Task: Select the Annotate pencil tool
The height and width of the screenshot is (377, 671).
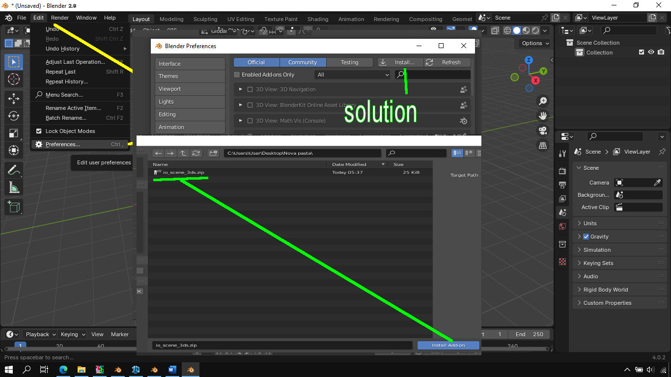Action: tap(14, 170)
